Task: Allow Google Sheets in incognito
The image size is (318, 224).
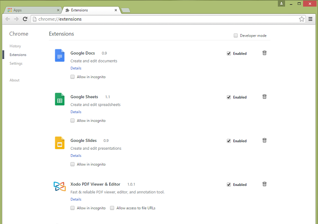Action: click(x=73, y=121)
